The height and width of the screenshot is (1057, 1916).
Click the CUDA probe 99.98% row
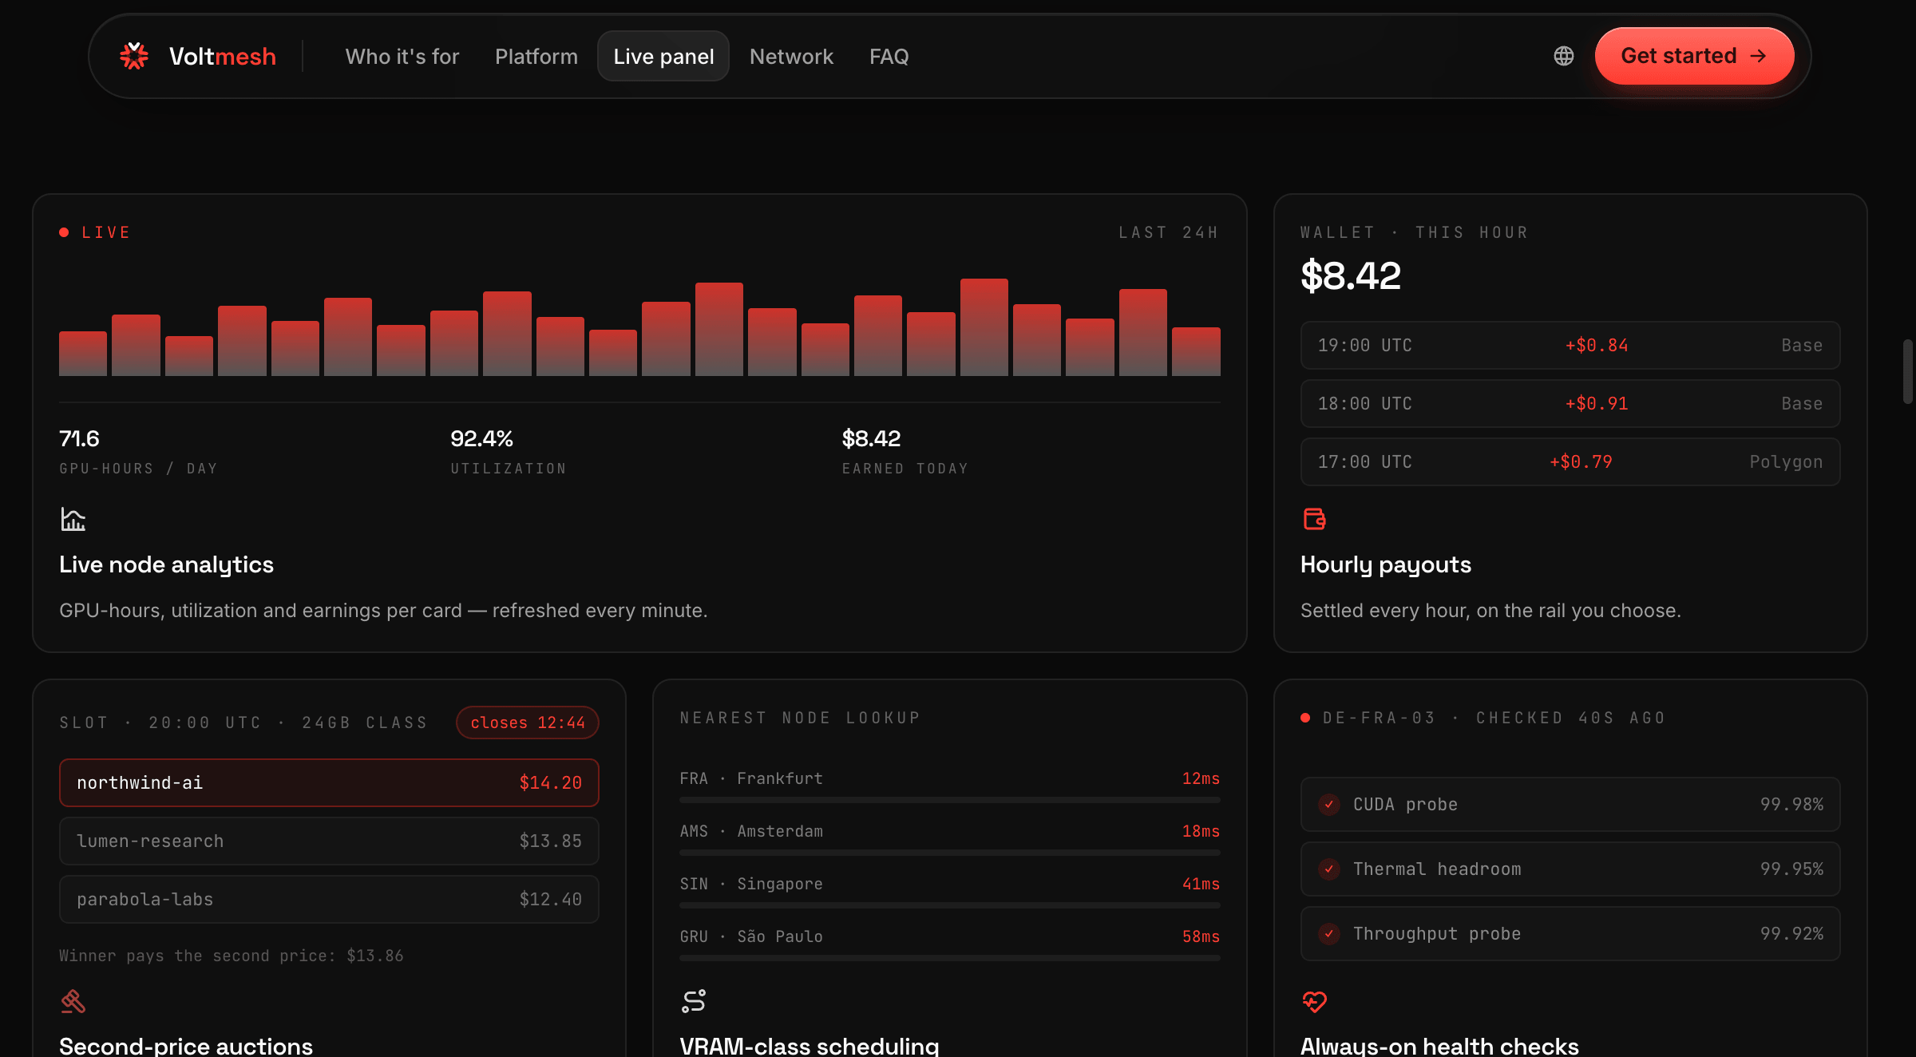tap(1570, 805)
